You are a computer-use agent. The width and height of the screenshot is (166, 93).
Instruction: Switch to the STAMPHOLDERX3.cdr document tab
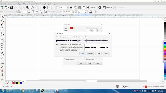(x=33, y=15)
